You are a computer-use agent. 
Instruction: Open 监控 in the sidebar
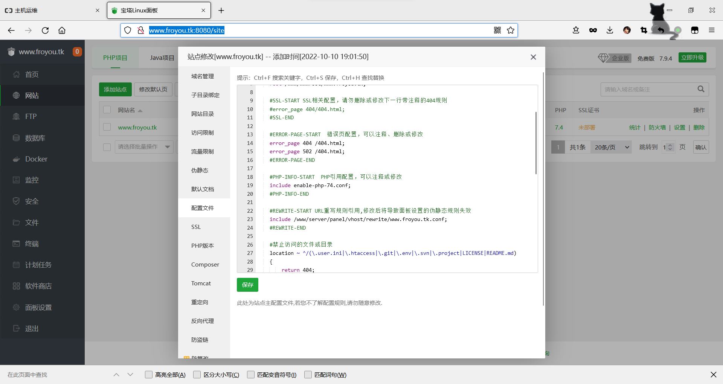[x=42, y=180]
